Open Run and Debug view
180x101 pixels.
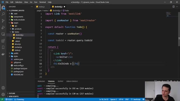3,27
